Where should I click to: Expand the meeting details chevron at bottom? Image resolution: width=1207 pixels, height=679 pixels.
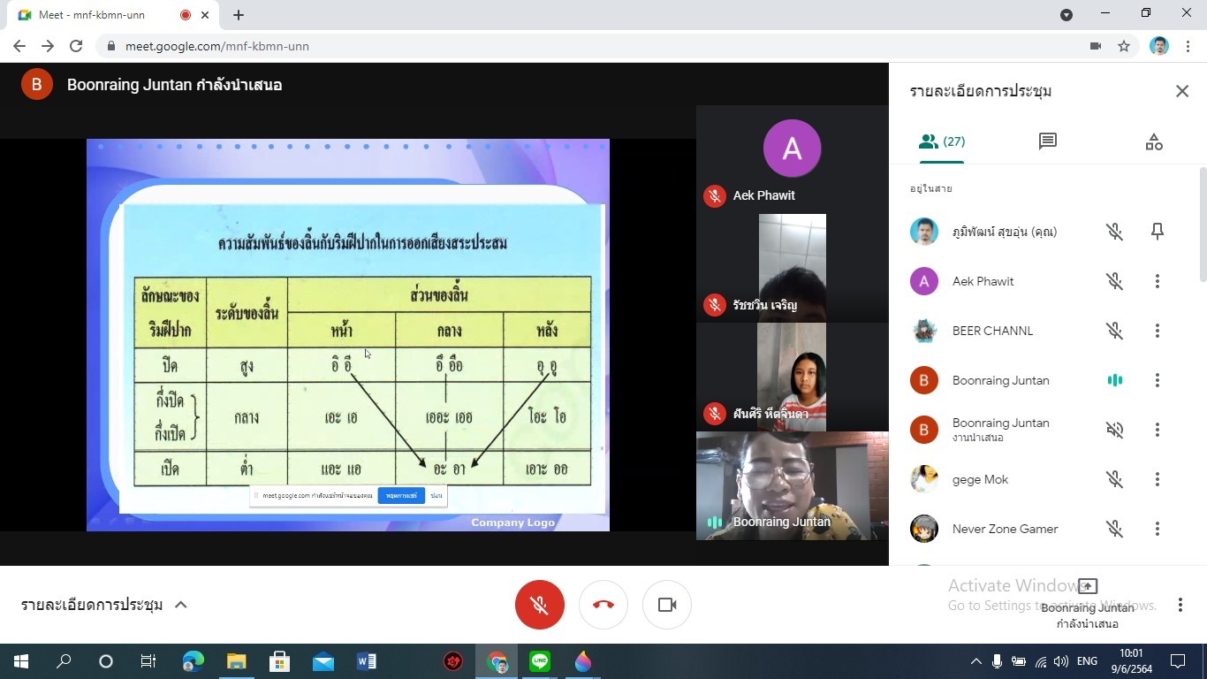(x=181, y=605)
